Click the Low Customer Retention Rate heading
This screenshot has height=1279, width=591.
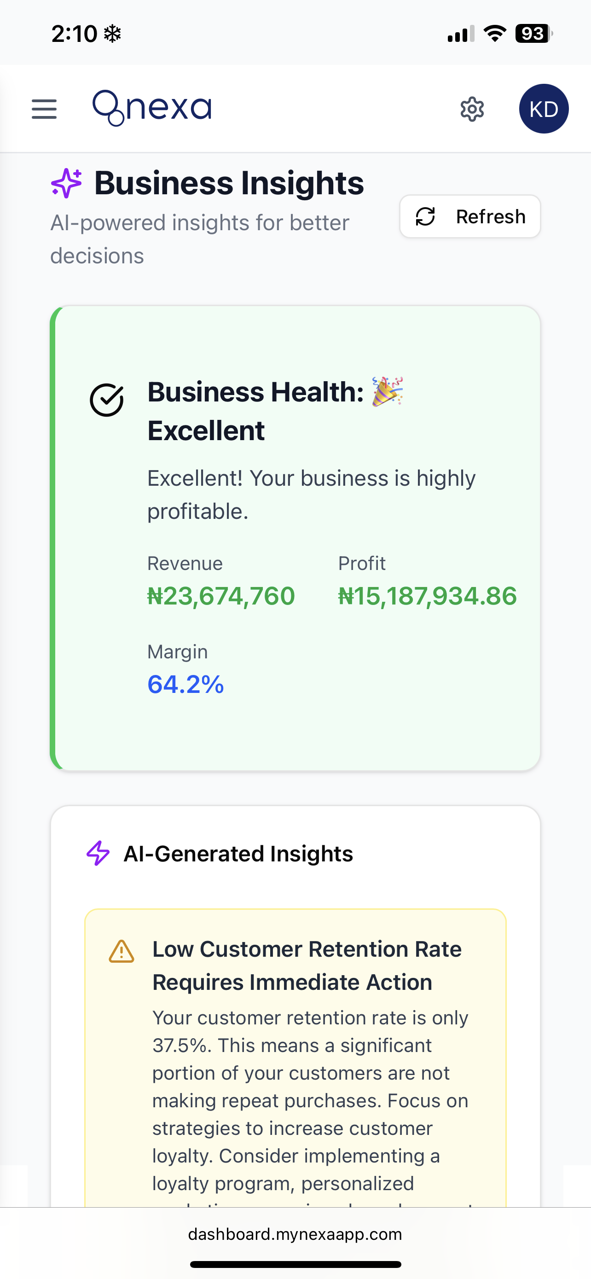click(307, 965)
